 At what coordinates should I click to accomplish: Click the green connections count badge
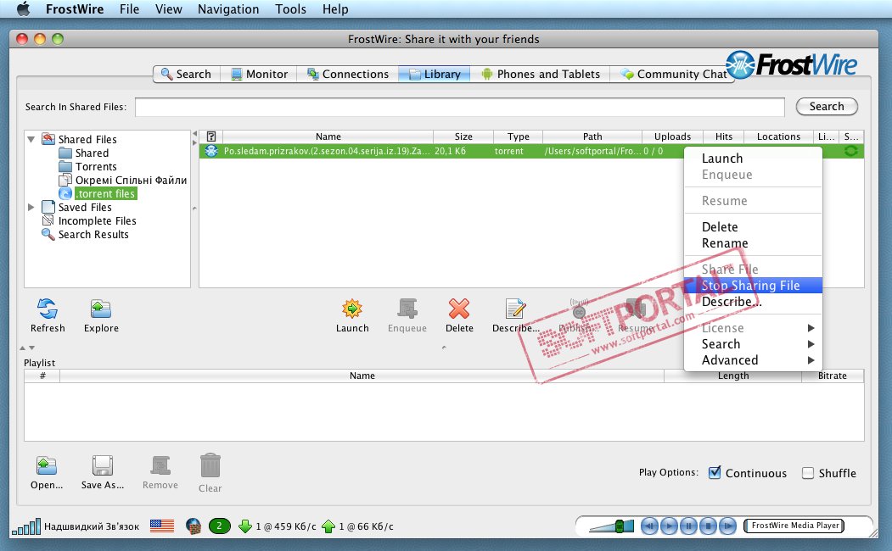click(x=220, y=526)
